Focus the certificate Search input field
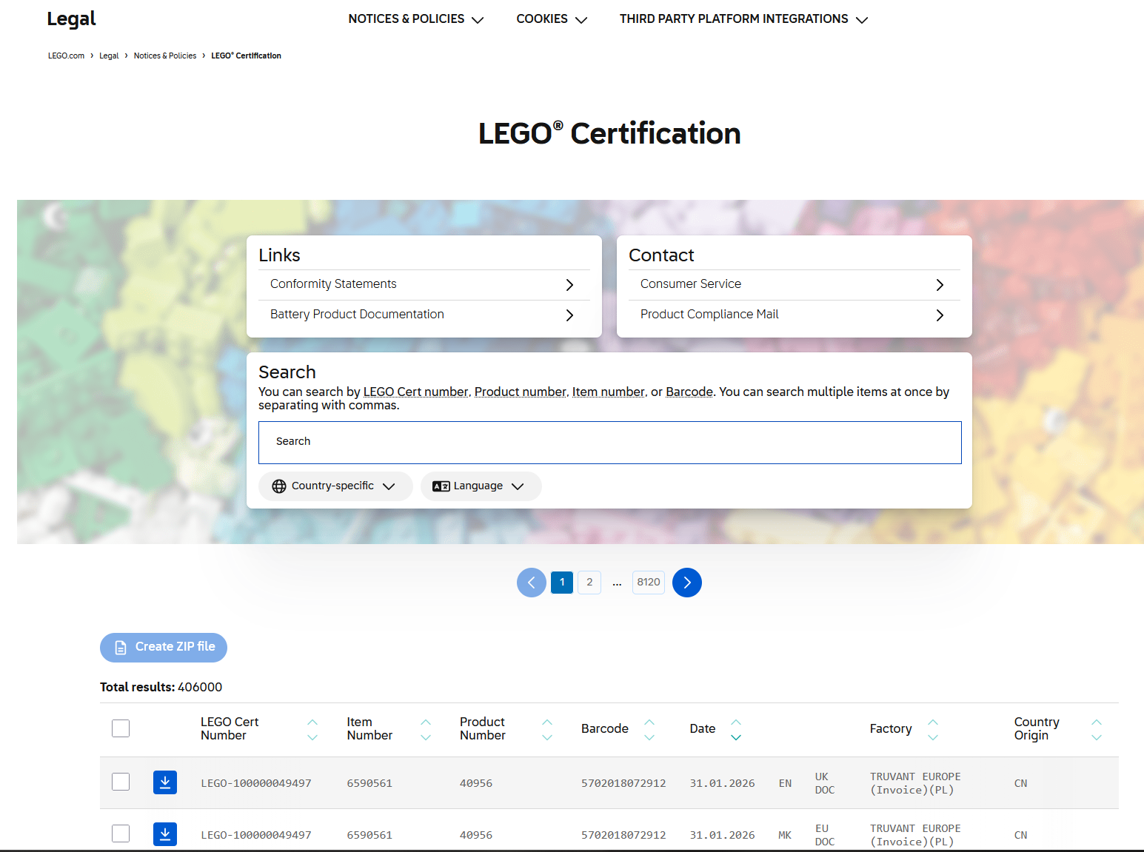This screenshot has width=1144, height=852. pos(610,443)
